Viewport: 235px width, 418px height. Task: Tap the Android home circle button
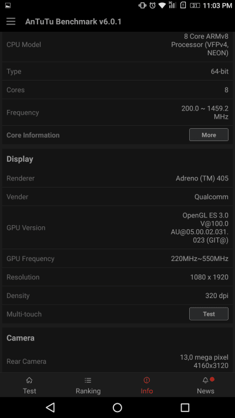click(117, 407)
